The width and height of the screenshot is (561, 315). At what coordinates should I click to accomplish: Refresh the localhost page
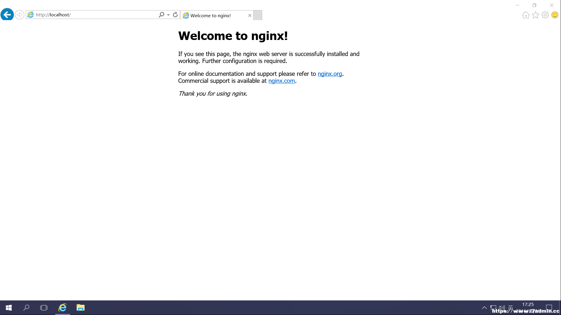point(175,15)
